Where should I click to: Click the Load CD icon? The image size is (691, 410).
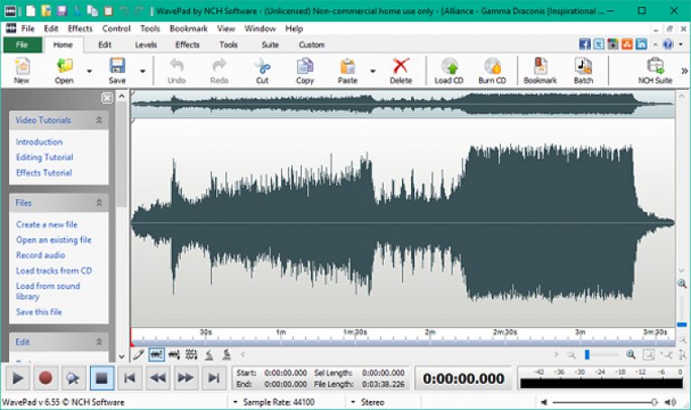[449, 66]
